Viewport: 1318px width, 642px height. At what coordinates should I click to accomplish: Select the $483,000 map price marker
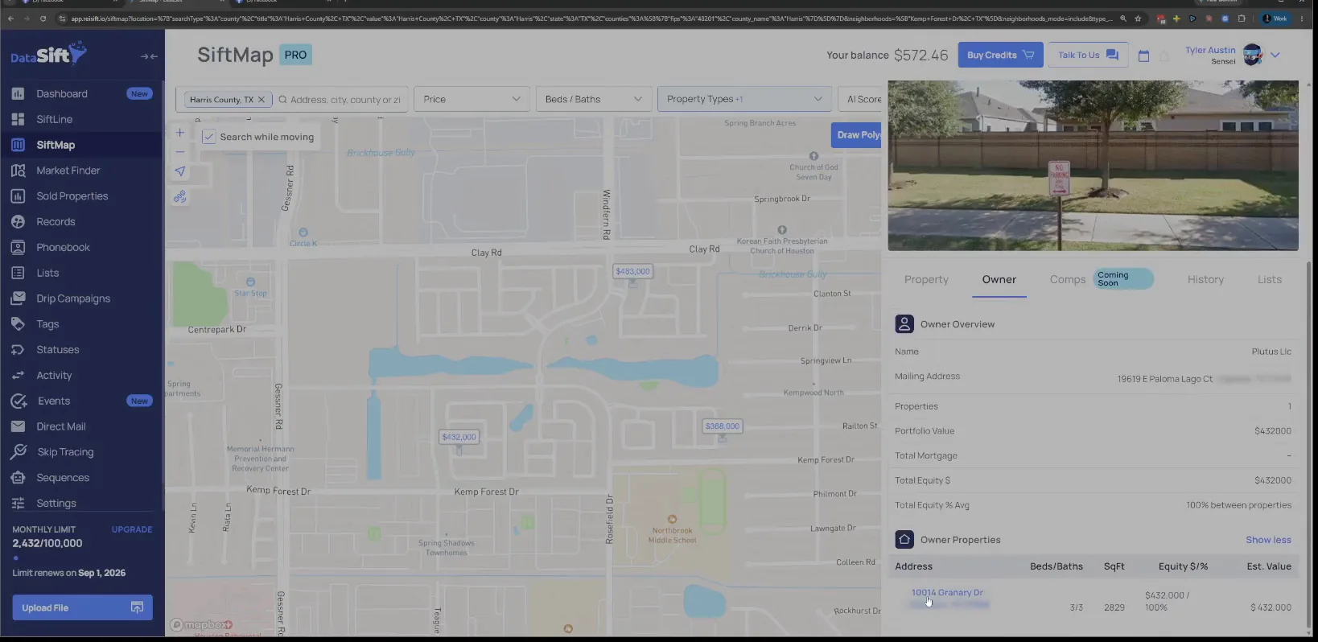632,271
